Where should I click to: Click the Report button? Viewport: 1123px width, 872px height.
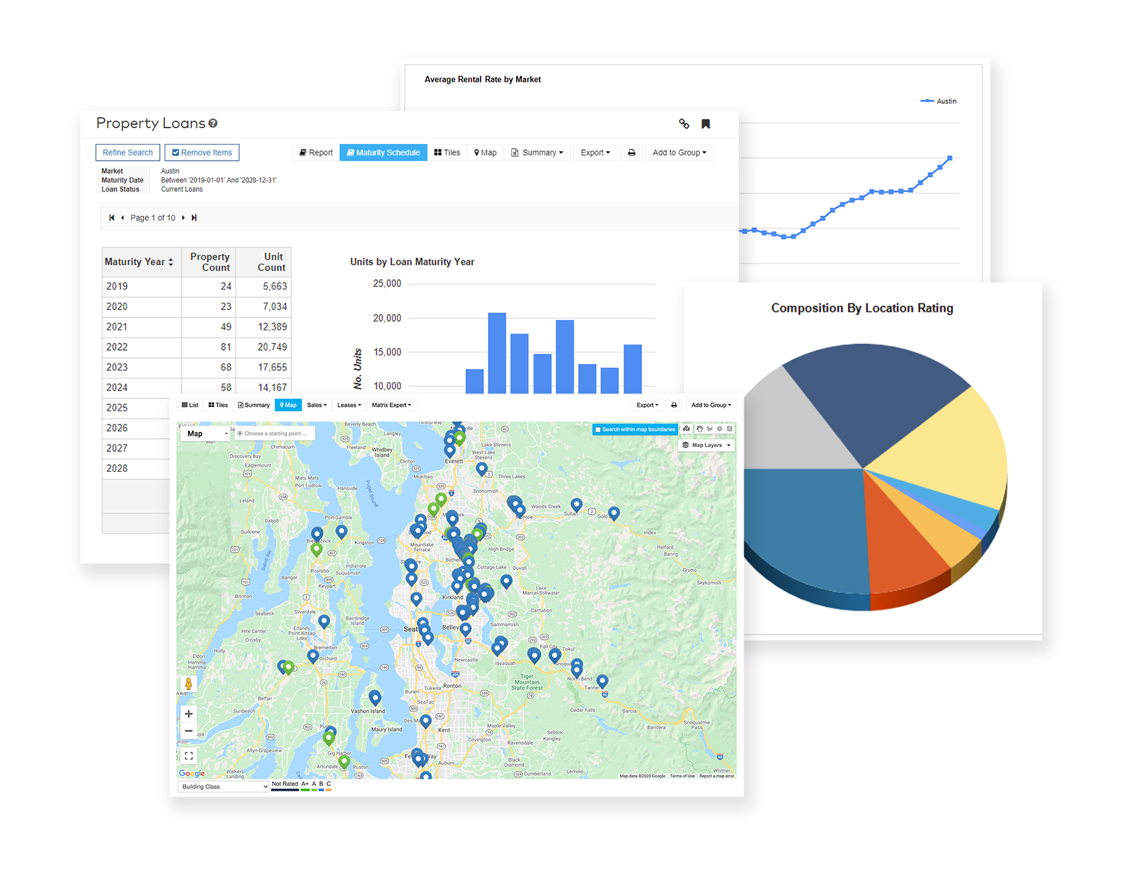click(x=315, y=152)
